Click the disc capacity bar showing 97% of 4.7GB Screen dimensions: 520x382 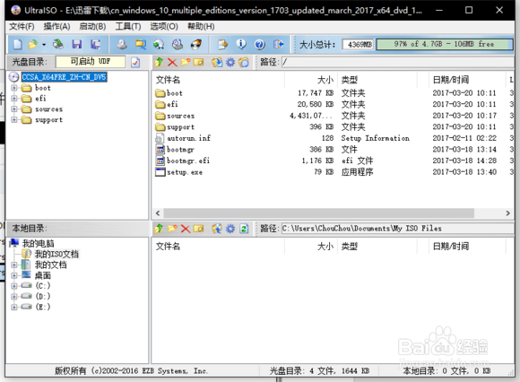pos(445,44)
